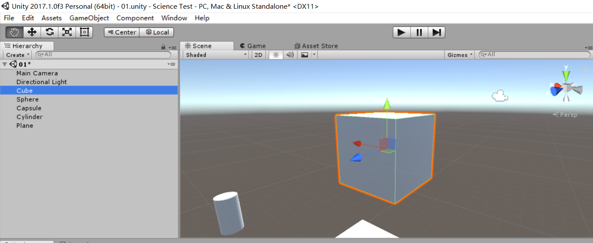The image size is (593, 243).
Task: Open the Window menu
Action: (x=174, y=18)
